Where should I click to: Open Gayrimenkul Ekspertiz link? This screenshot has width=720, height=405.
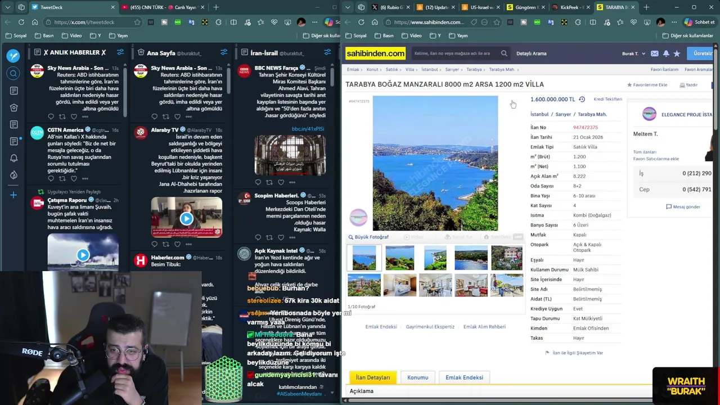coord(430,327)
